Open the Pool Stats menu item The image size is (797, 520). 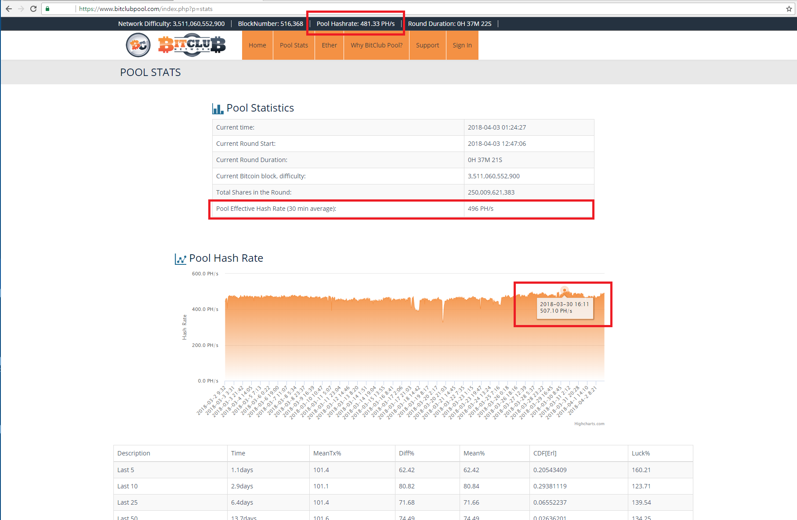pyautogui.click(x=294, y=45)
